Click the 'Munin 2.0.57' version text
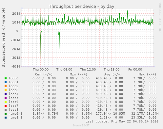The width and height of the screenshot is (163, 129). [81, 125]
